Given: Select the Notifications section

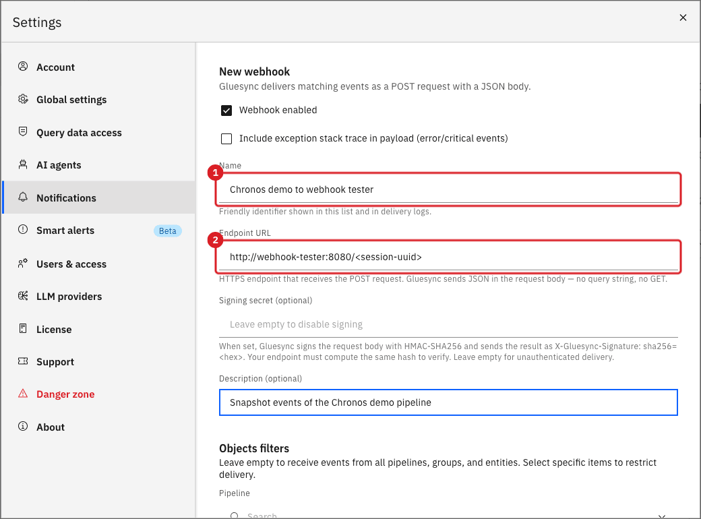Looking at the screenshot, I should (x=99, y=197).
